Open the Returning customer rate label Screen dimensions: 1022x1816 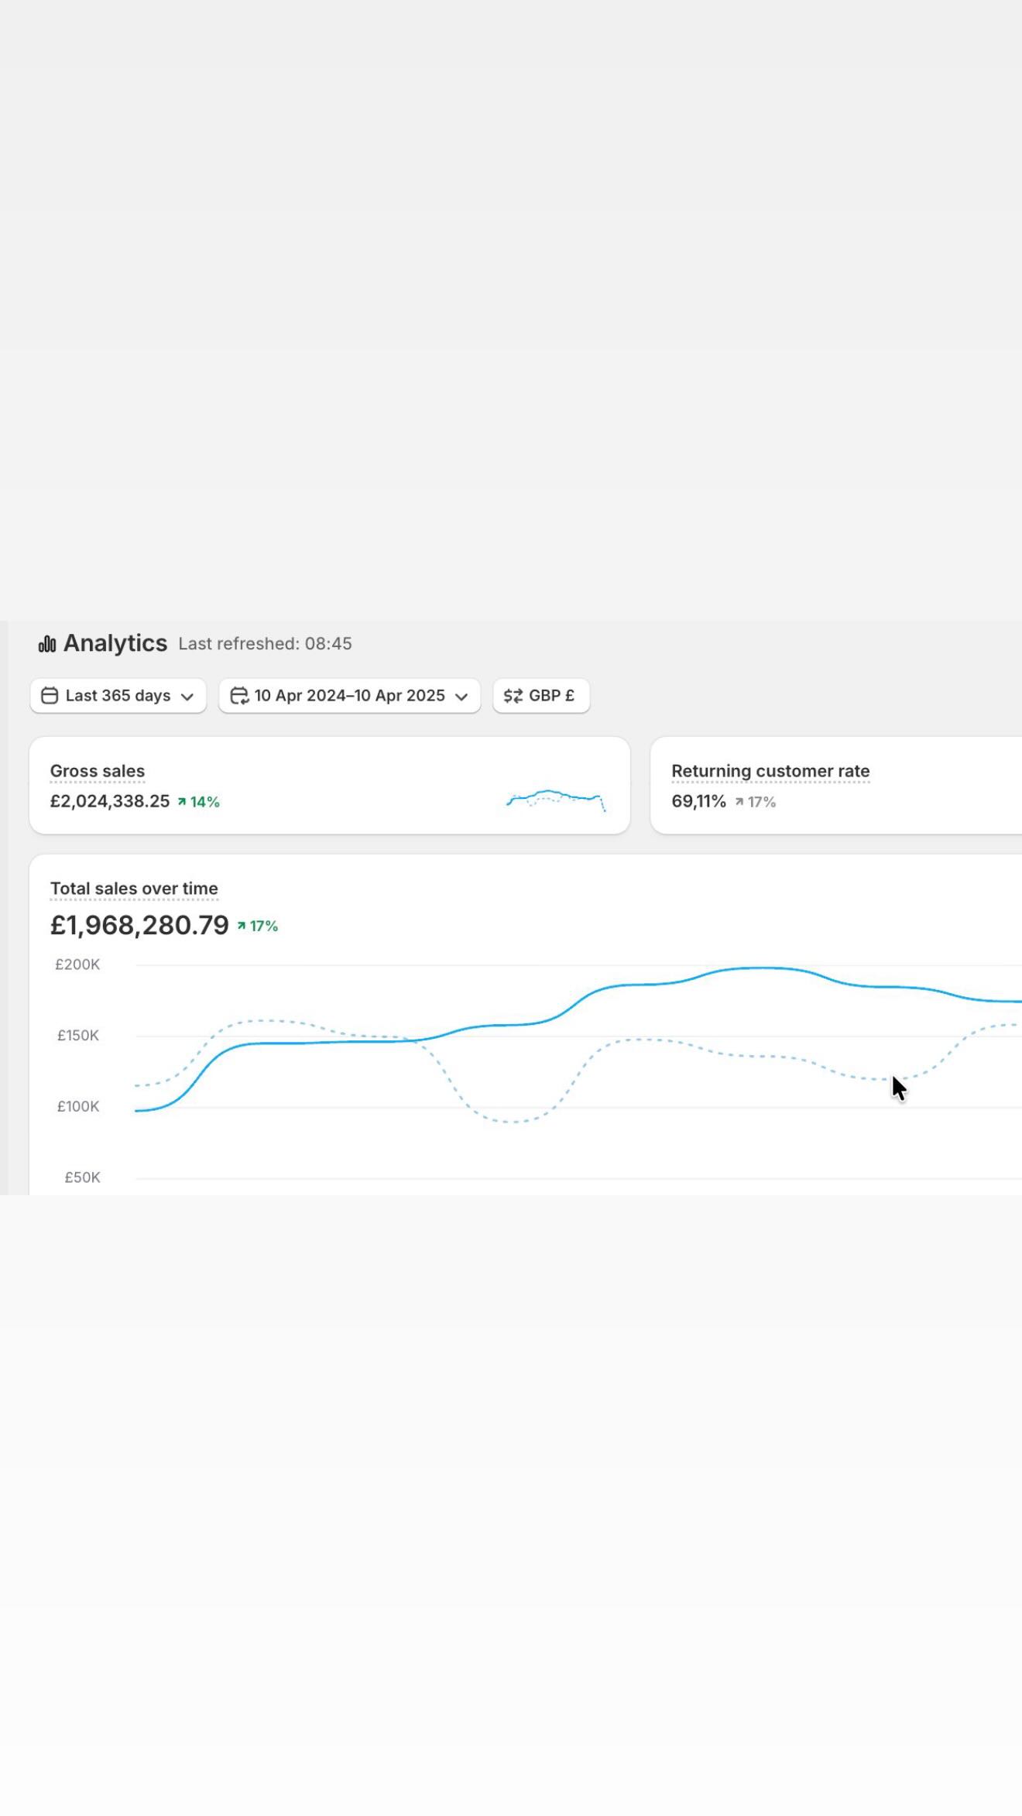tap(770, 771)
